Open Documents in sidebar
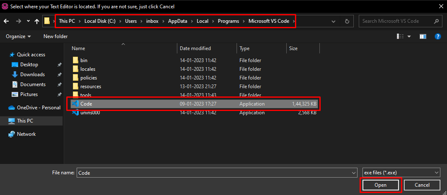The width and height of the screenshot is (447, 195). (33, 84)
